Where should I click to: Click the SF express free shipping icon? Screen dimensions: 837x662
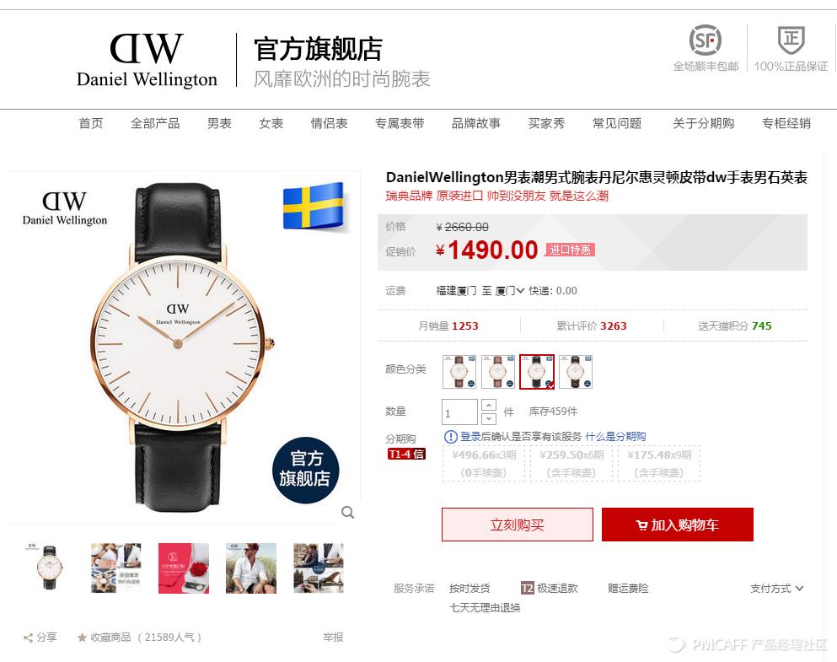[x=706, y=40]
